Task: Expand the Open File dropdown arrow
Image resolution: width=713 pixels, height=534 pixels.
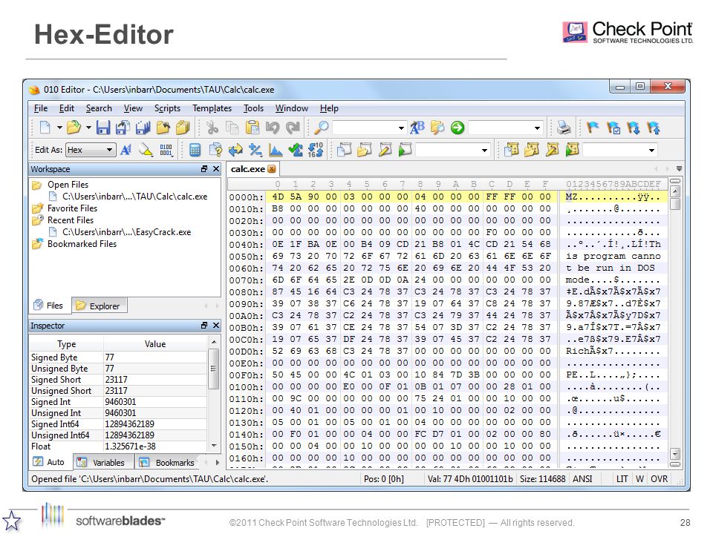Action: pyautogui.click(x=88, y=128)
